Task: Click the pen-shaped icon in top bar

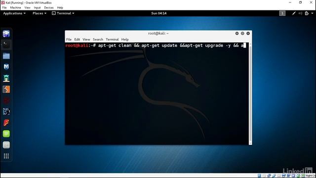Action: (x=294, y=13)
